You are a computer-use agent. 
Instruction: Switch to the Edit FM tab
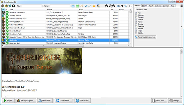(145, 6)
